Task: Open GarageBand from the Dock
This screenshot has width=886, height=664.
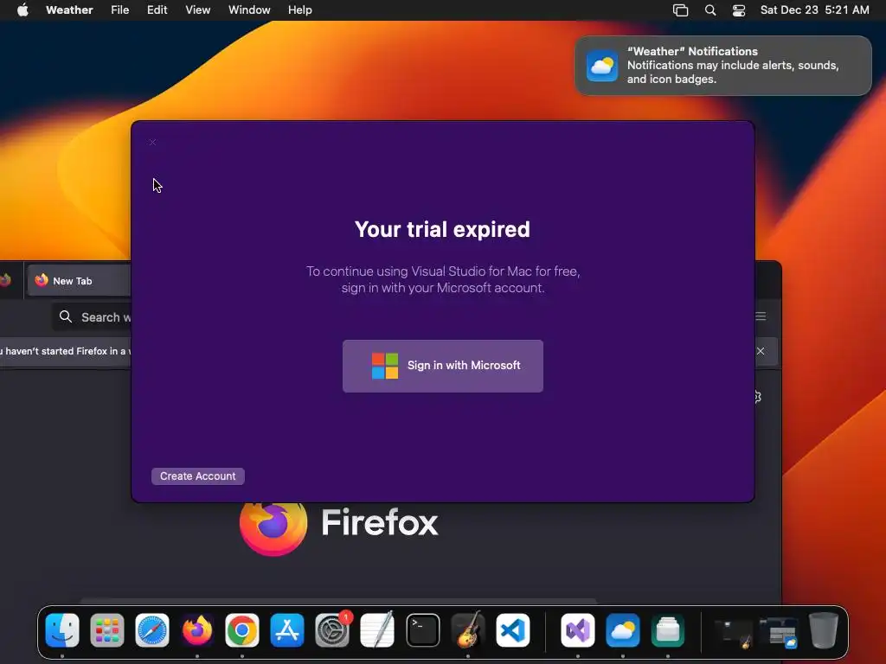Action: pyautogui.click(x=468, y=630)
